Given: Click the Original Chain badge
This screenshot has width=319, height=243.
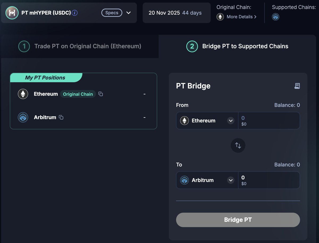Looking at the screenshot, I should (78, 94).
